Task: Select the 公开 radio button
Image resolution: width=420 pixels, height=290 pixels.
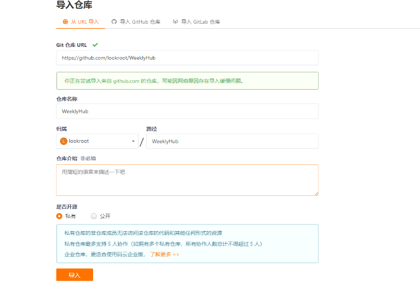Action: coord(94,216)
